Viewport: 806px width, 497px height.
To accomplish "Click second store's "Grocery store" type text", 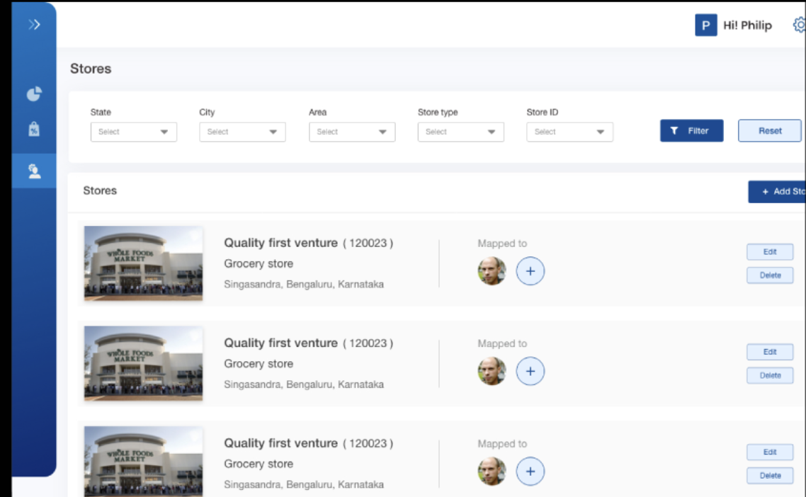I will point(259,364).
